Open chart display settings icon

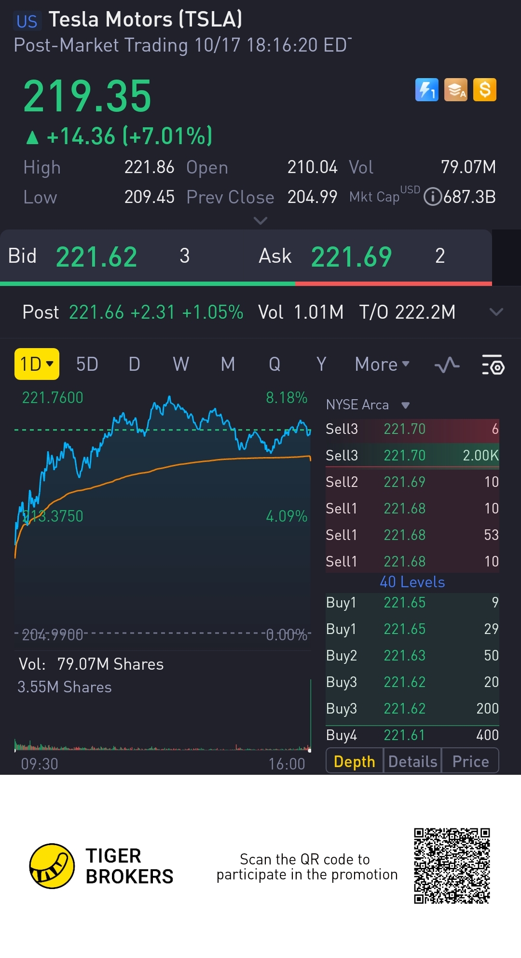493,365
